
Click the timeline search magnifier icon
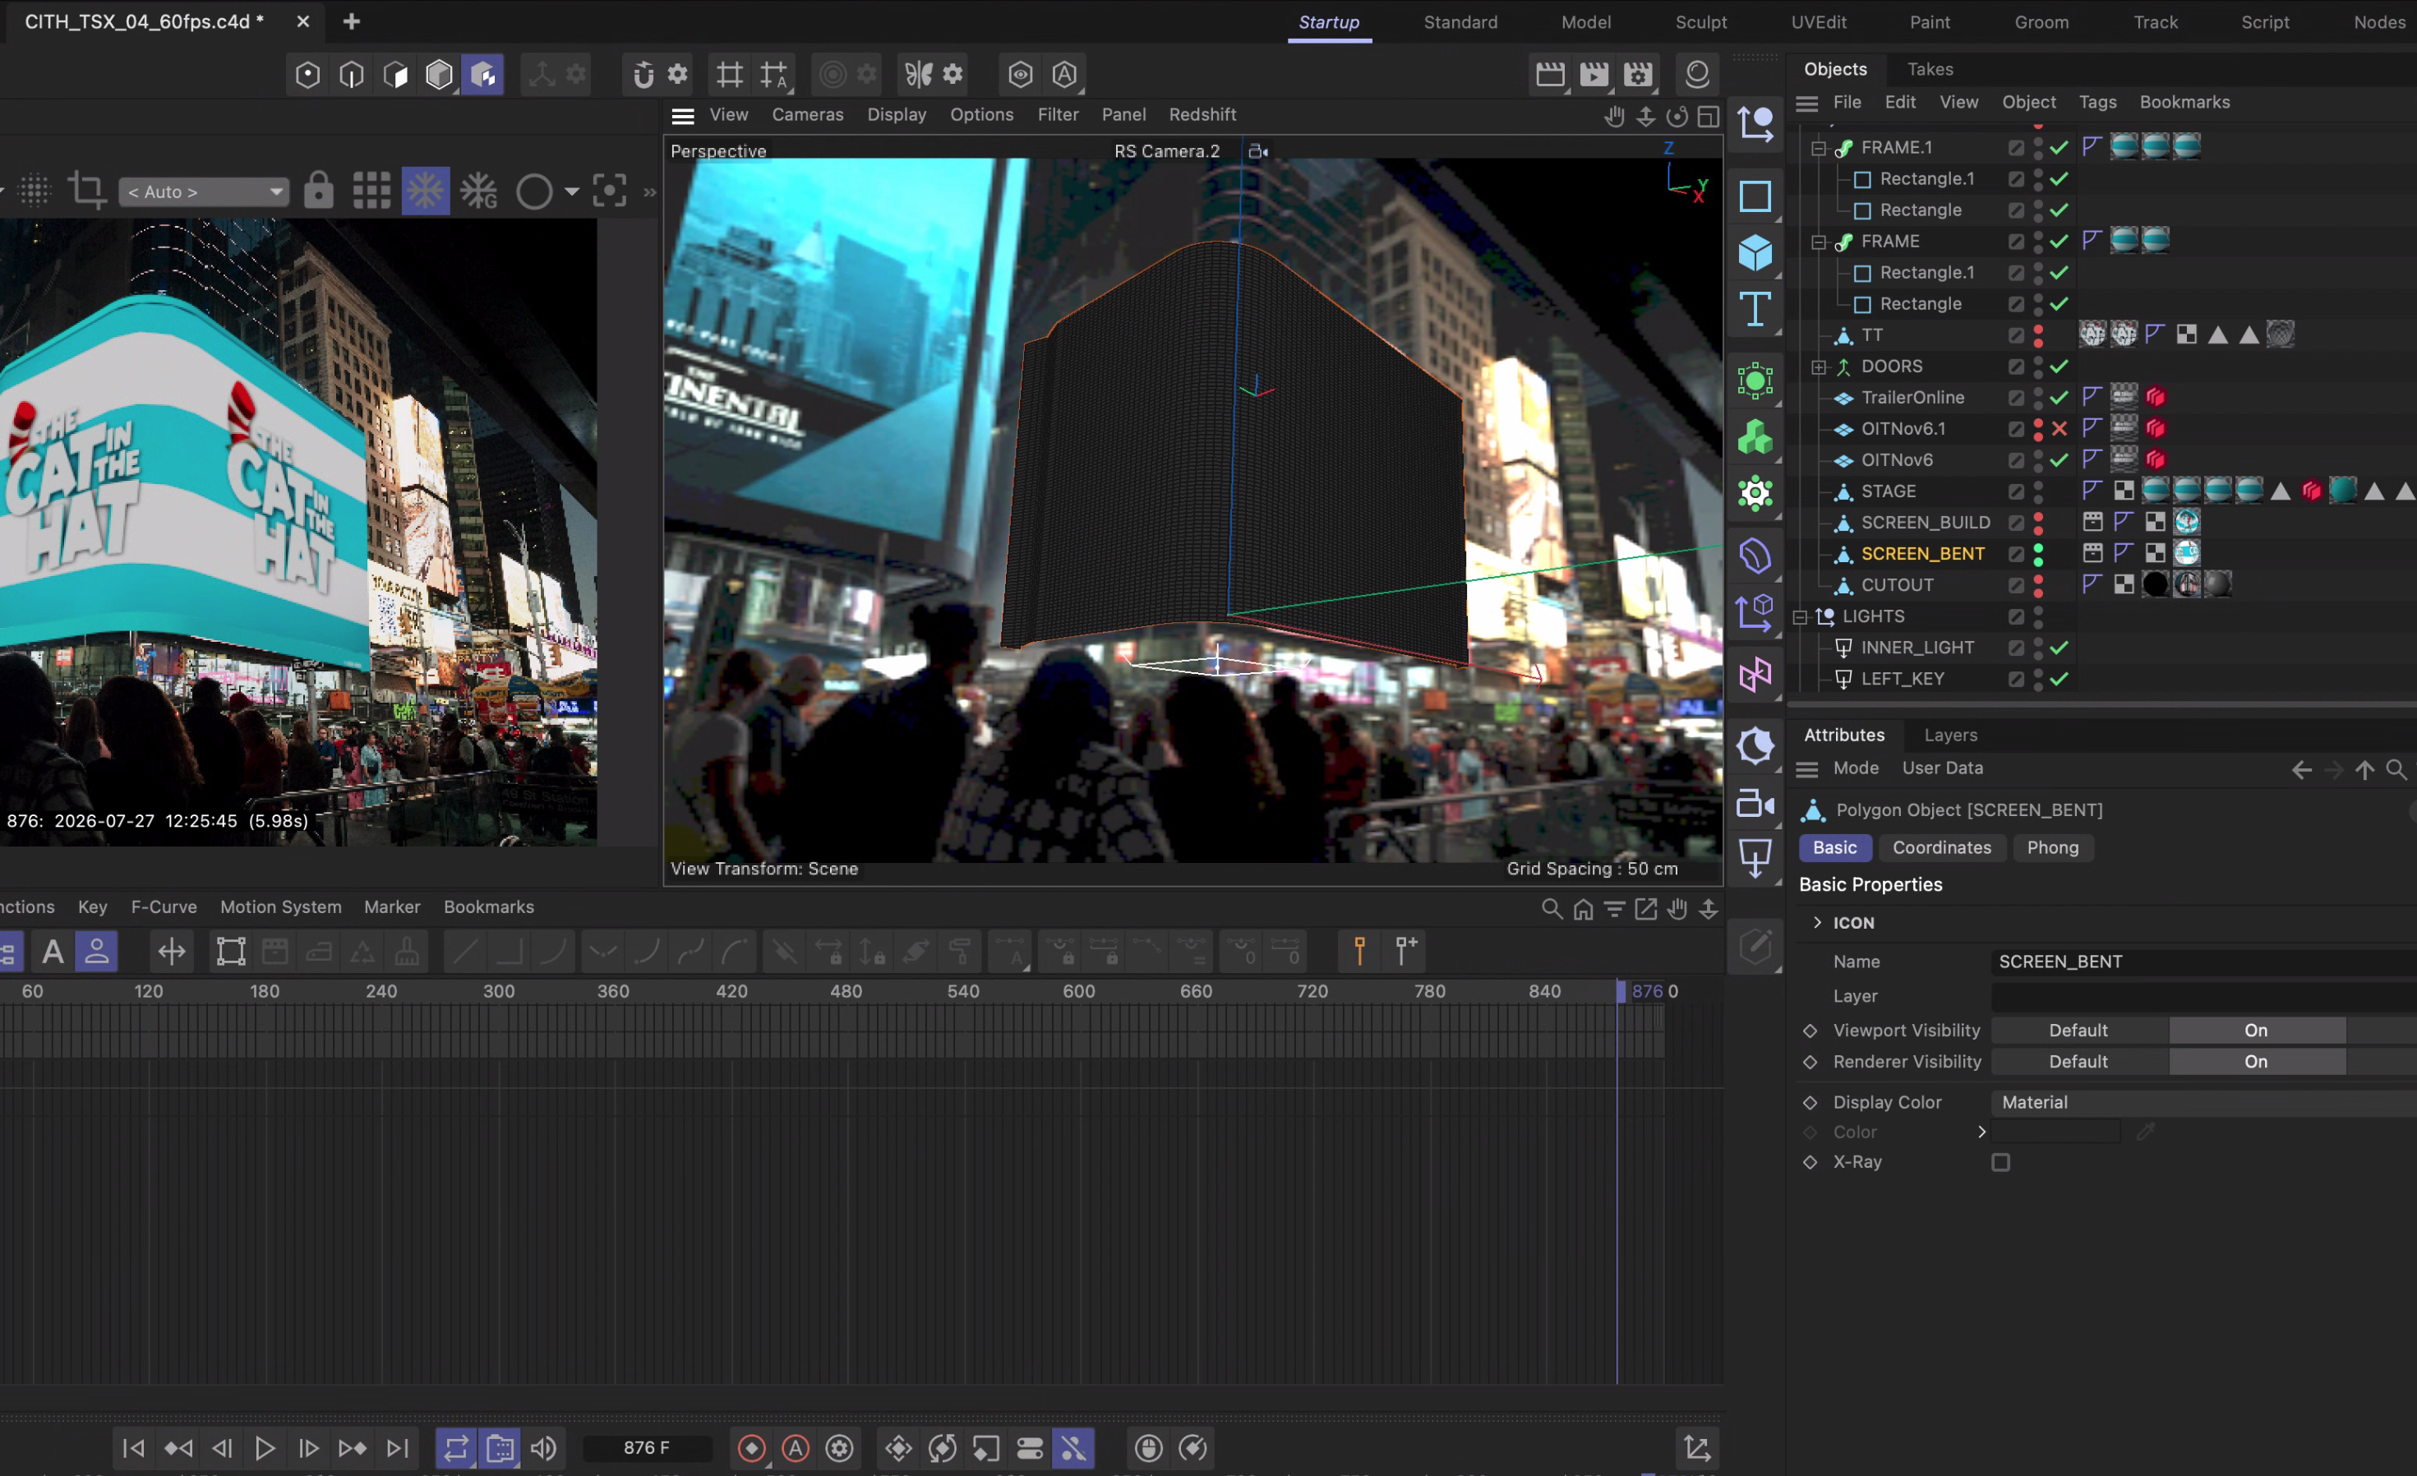click(1551, 909)
